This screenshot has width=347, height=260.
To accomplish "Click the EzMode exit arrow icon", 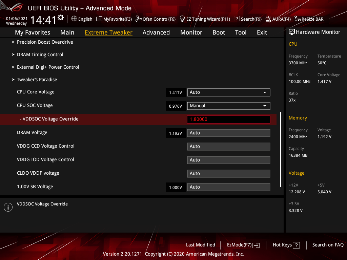I will pos(256,245).
